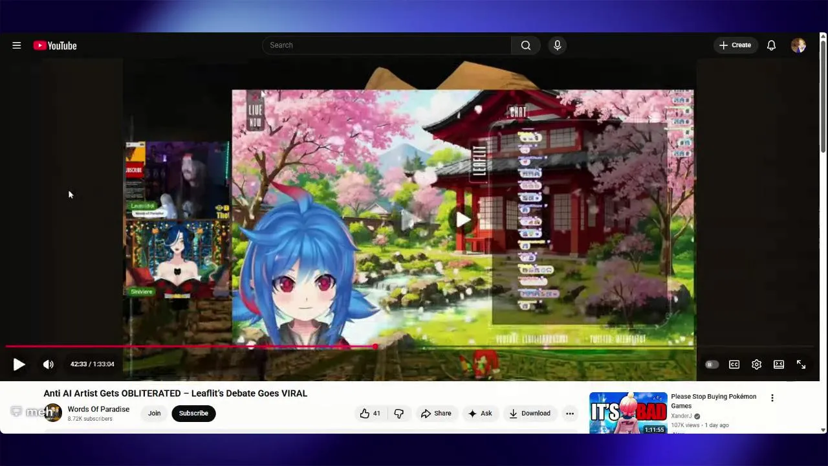Download the video
Screen dimensions: 828x466
[530, 414]
